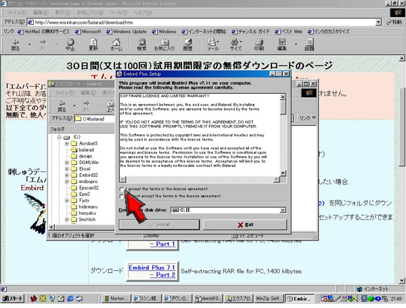Click inside the IE address URL field
Image resolution: width=406 pixels, height=308 pixels.
pyautogui.click(x=202, y=22)
